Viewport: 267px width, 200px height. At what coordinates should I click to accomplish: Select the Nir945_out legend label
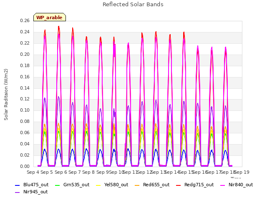[x=35, y=192]
